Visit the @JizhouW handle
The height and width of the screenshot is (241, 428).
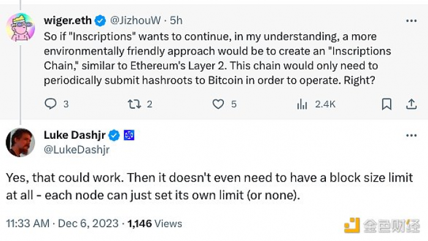(x=135, y=20)
